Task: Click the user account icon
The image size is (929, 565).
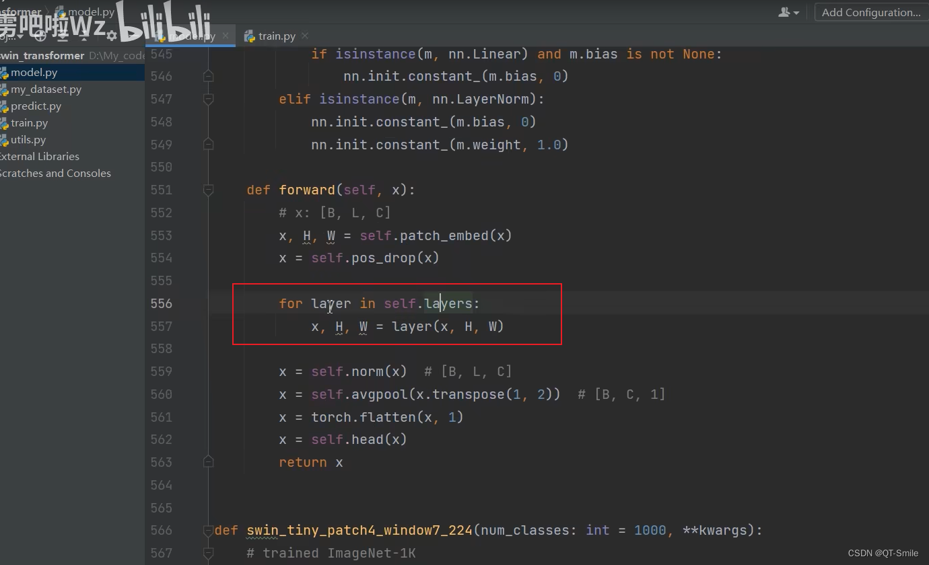Action: click(x=784, y=12)
